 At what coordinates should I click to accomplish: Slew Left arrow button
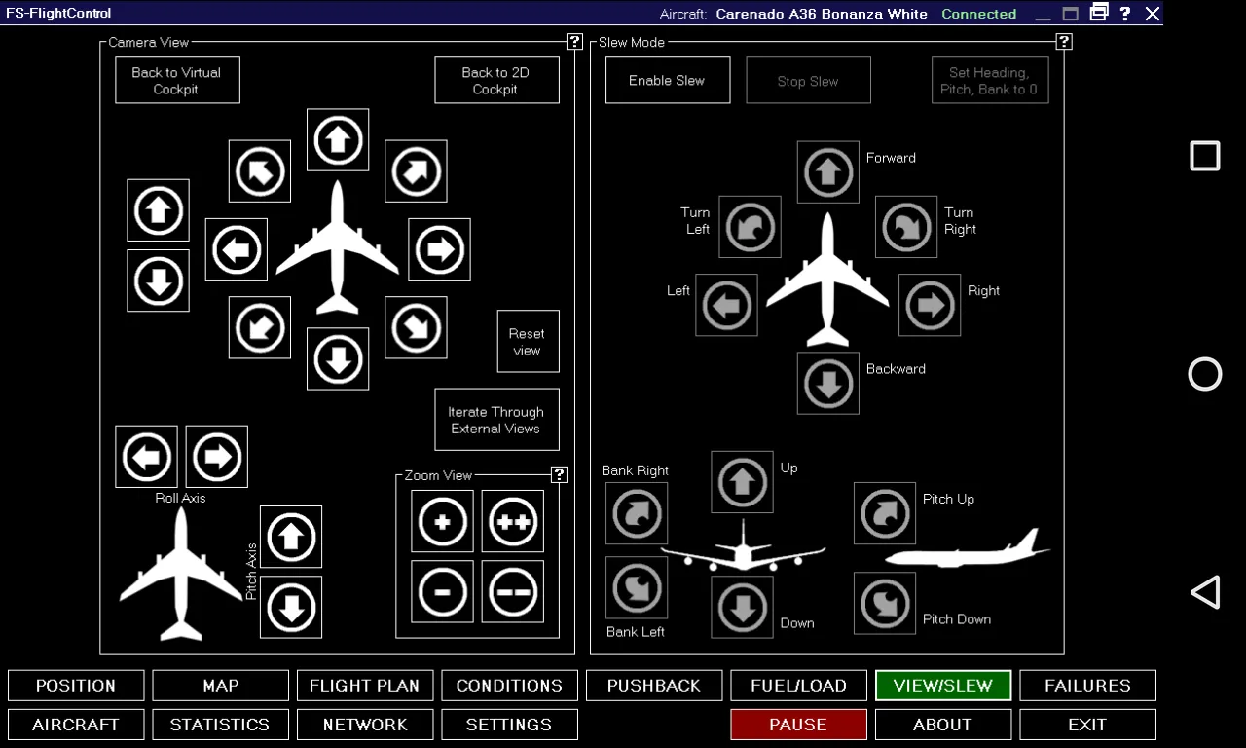click(727, 305)
